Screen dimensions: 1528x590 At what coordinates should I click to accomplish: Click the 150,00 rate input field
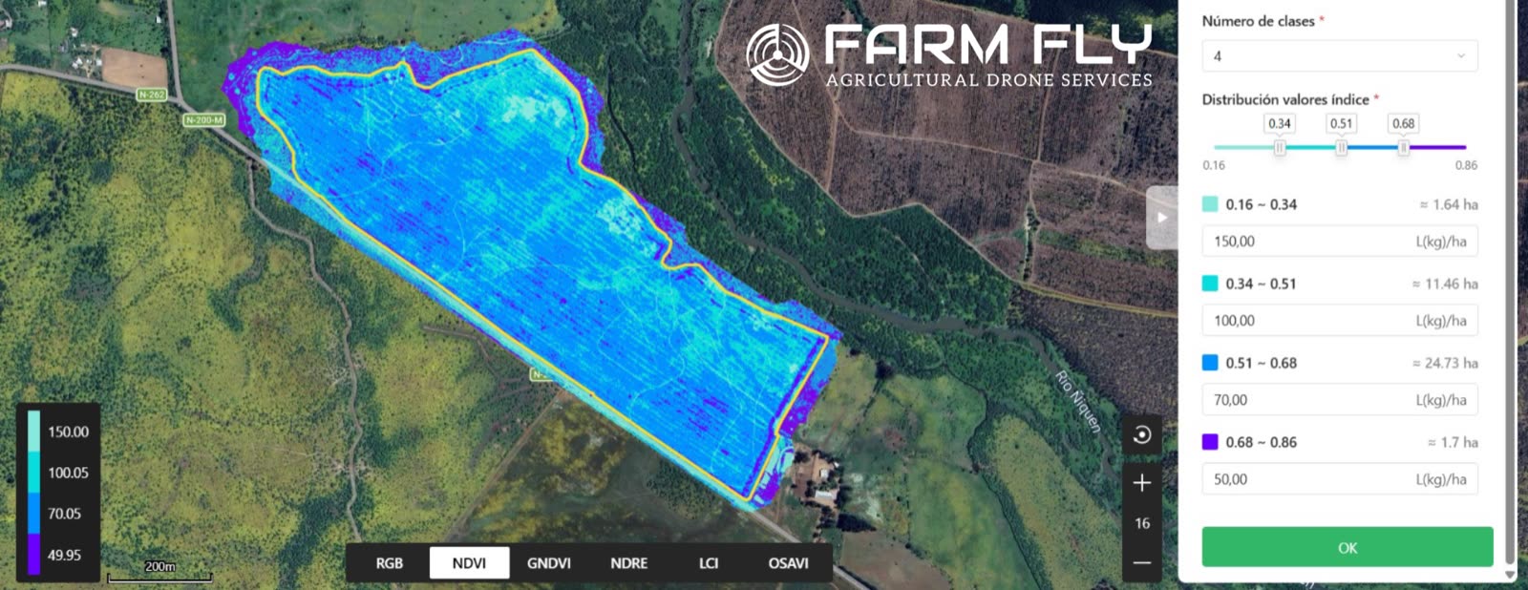(x=1340, y=242)
